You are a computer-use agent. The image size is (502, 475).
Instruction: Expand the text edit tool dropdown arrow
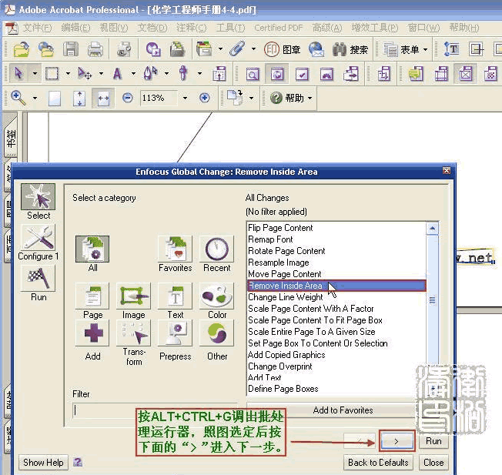pyautogui.click(x=133, y=74)
